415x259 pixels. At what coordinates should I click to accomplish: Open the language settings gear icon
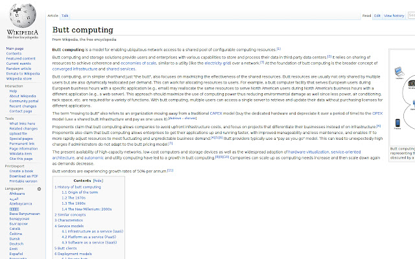39,188
